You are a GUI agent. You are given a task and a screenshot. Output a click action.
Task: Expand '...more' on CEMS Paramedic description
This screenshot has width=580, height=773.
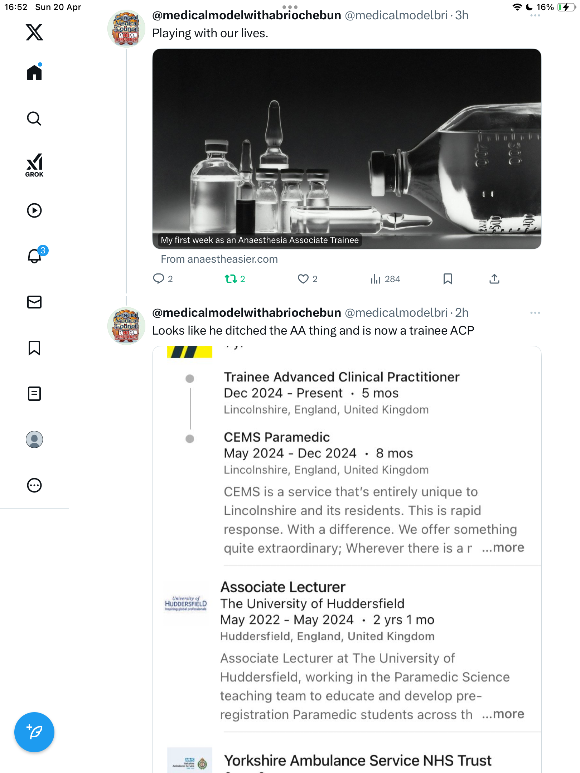pos(503,548)
